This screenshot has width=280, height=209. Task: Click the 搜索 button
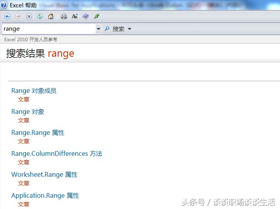pos(119,29)
